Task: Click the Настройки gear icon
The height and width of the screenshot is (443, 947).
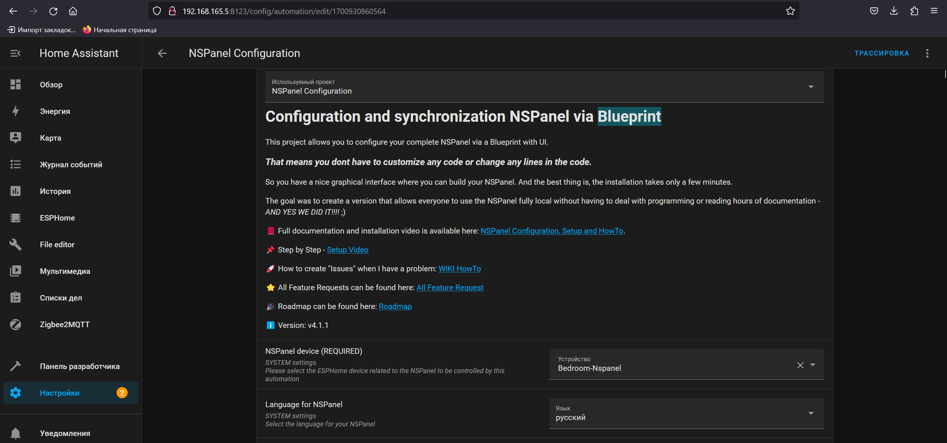Action: point(16,393)
